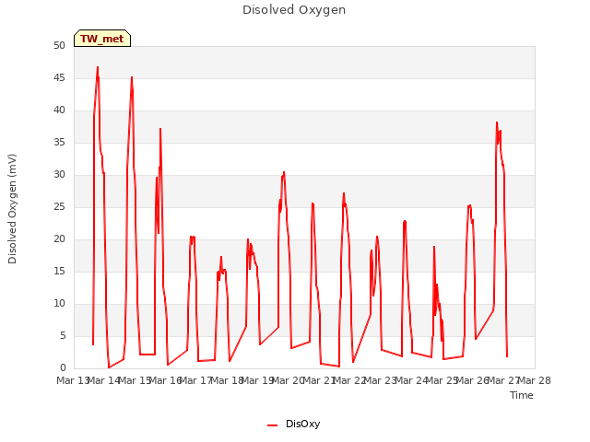The image size is (590, 442).
Task: Click the y-axis tick value 20
Action: (59, 239)
